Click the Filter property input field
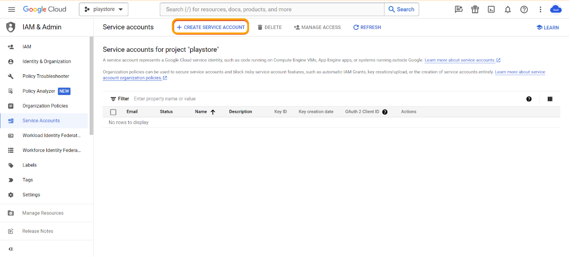Image resolution: width=569 pixels, height=257 pixels. (326, 99)
